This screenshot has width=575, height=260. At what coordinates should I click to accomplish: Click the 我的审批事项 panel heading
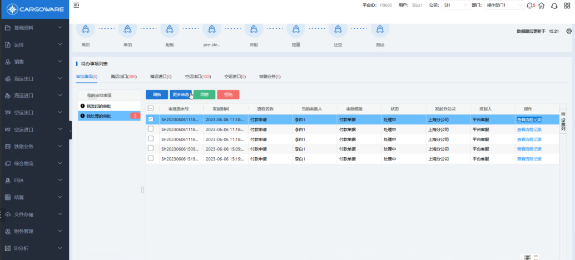click(x=99, y=95)
